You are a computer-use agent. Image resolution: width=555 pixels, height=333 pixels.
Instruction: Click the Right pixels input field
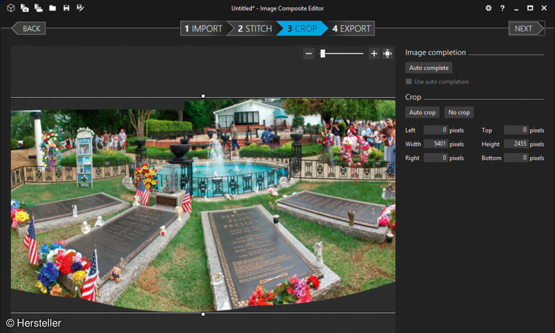436,158
